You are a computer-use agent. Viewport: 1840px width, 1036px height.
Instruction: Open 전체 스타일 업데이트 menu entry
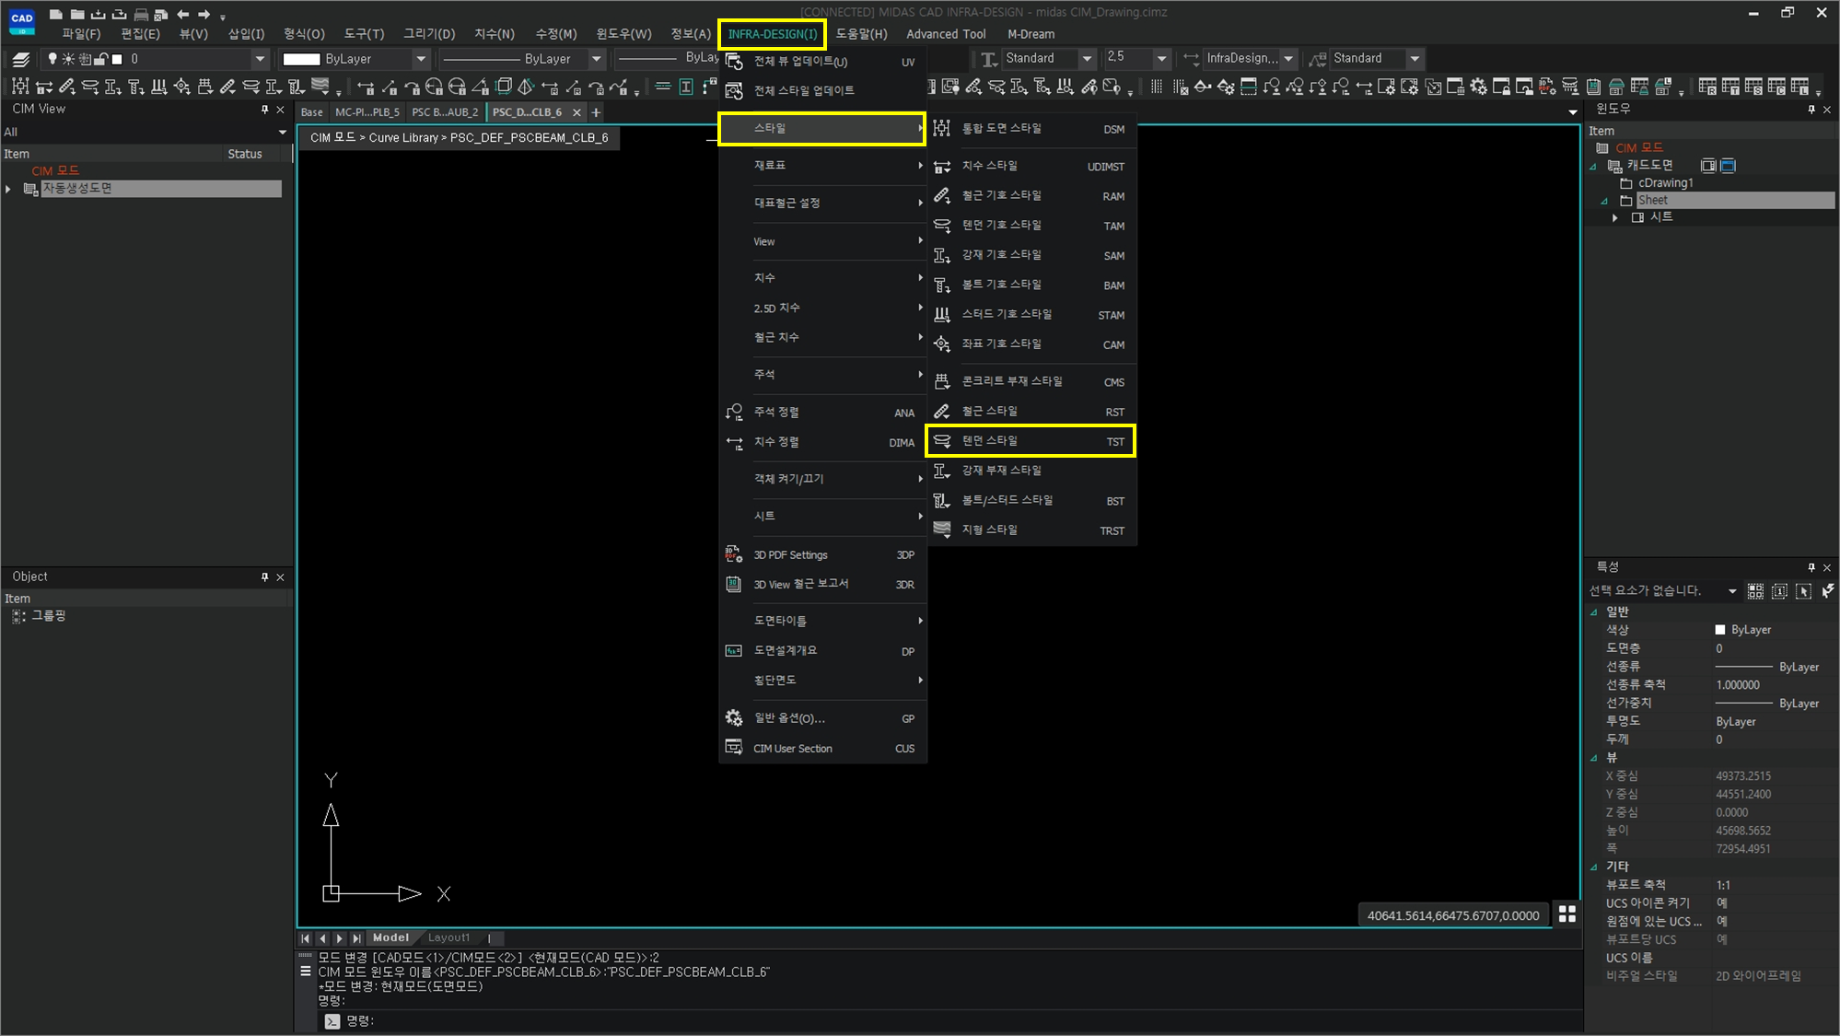(x=822, y=90)
